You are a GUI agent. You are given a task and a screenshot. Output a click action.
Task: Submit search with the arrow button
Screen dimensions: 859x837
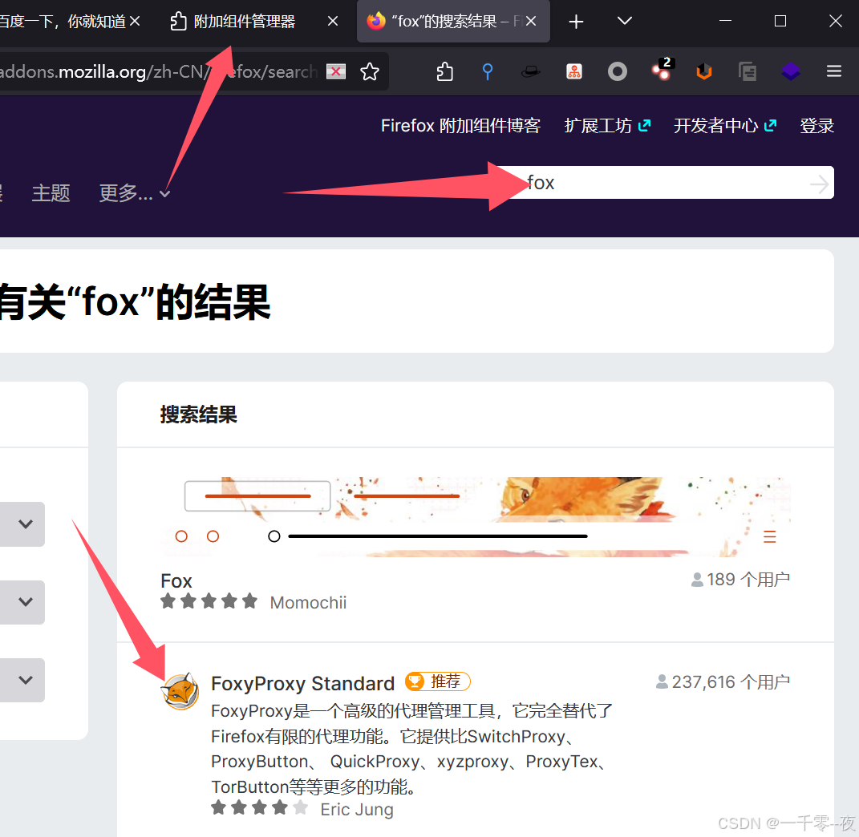[x=819, y=184]
